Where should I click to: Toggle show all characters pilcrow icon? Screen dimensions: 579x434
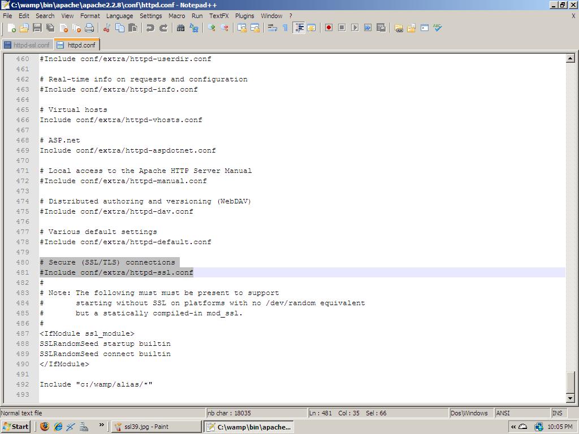(x=285, y=28)
